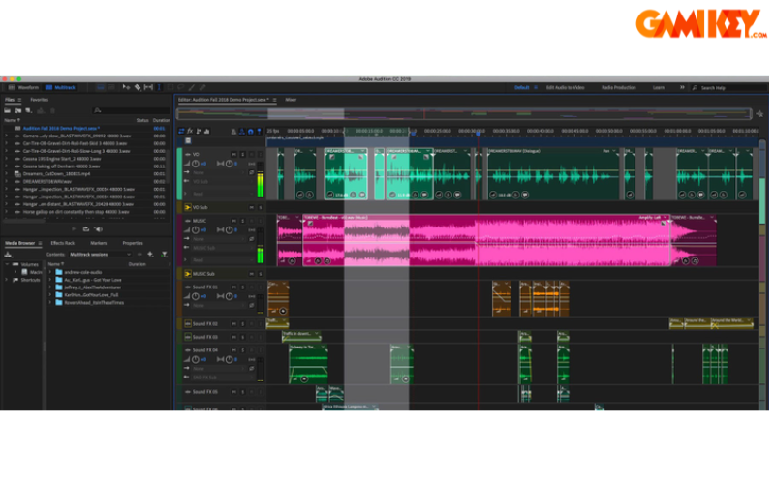775x484 pixels.
Task: Open the Files panel menu icon
Action: click(19, 100)
